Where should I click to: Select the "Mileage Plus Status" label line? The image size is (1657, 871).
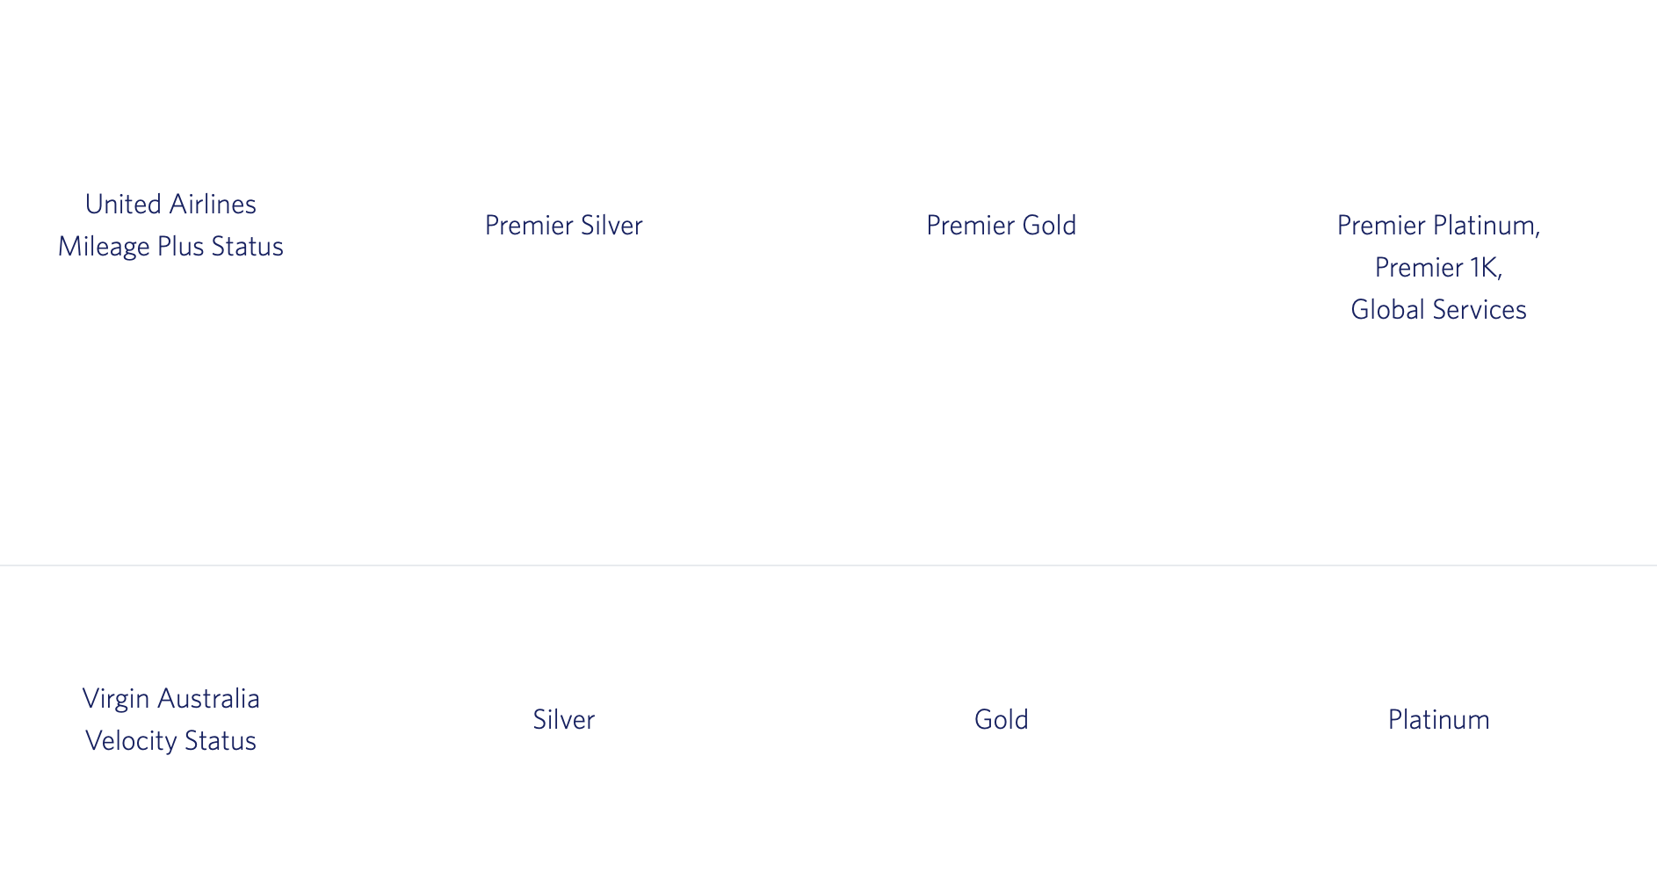point(170,247)
